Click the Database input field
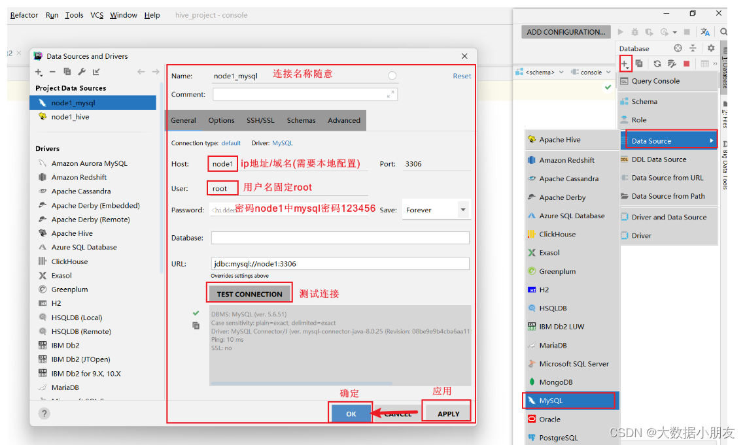The image size is (745, 445). click(340, 237)
